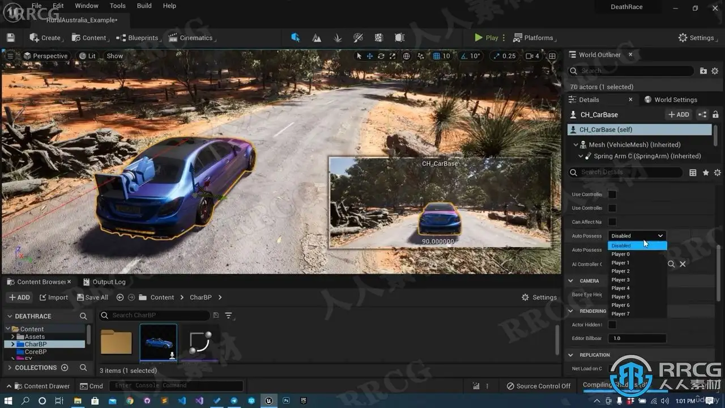
Task: Choose the viewport select tool
Action: coord(359,56)
